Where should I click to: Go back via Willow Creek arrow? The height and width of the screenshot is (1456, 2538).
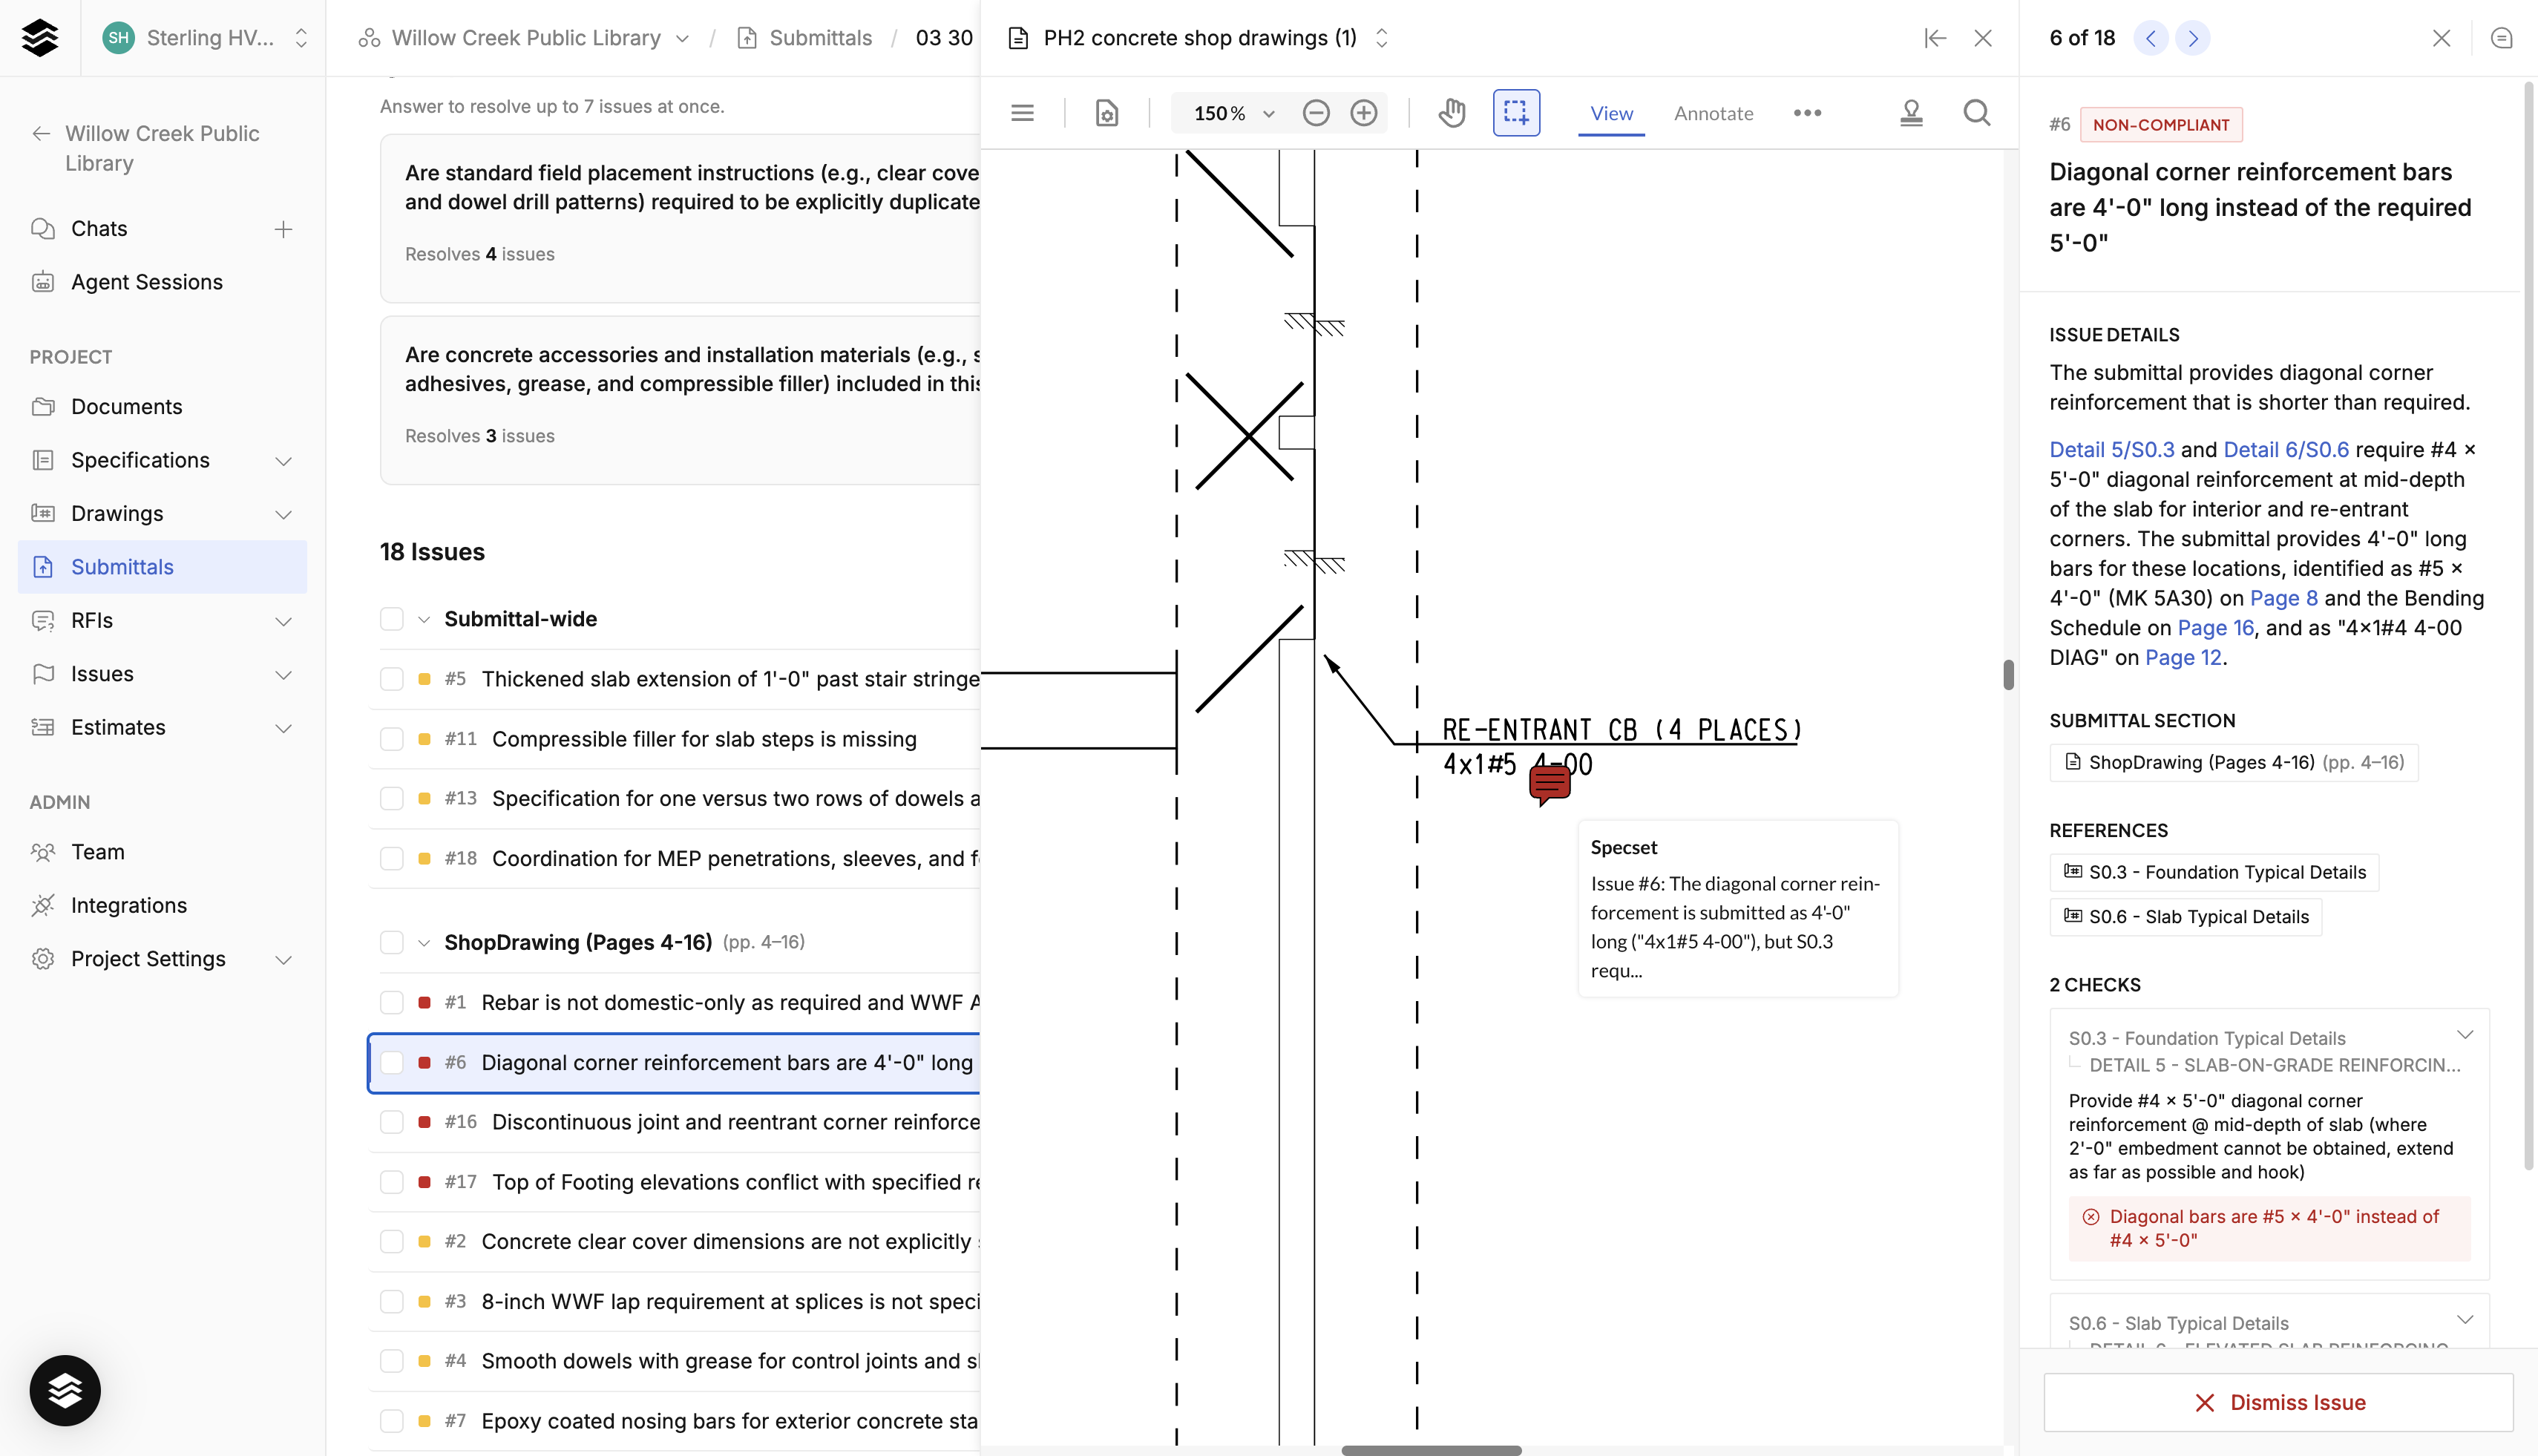(x=41, y=133)
